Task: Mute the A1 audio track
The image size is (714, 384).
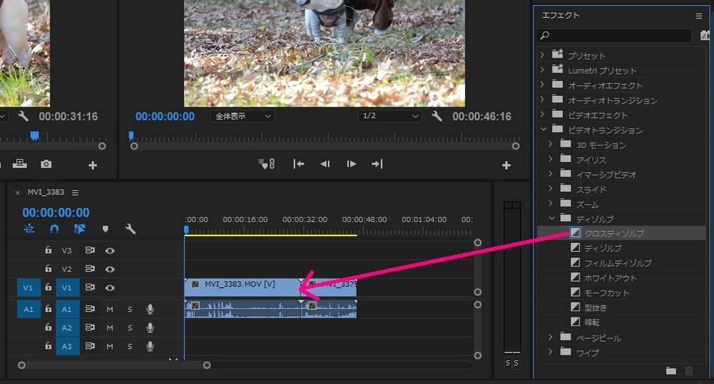Action: click(x=110, y=310)
